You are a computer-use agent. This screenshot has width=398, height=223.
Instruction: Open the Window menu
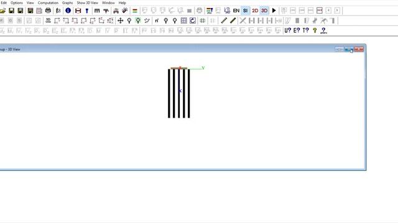pyautogui.click(x=108, y=2)
